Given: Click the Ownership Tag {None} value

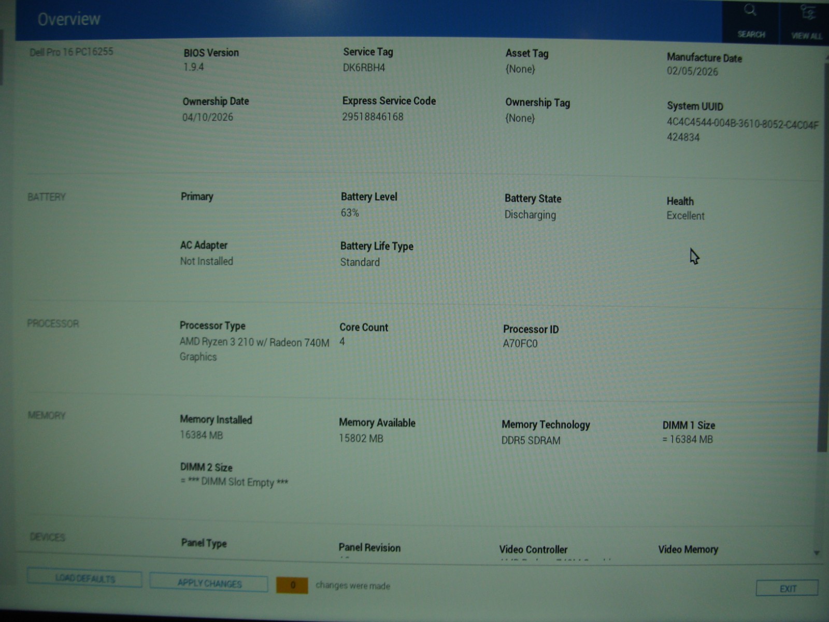Looking at the screenshot, I should [x=520, y=118].
